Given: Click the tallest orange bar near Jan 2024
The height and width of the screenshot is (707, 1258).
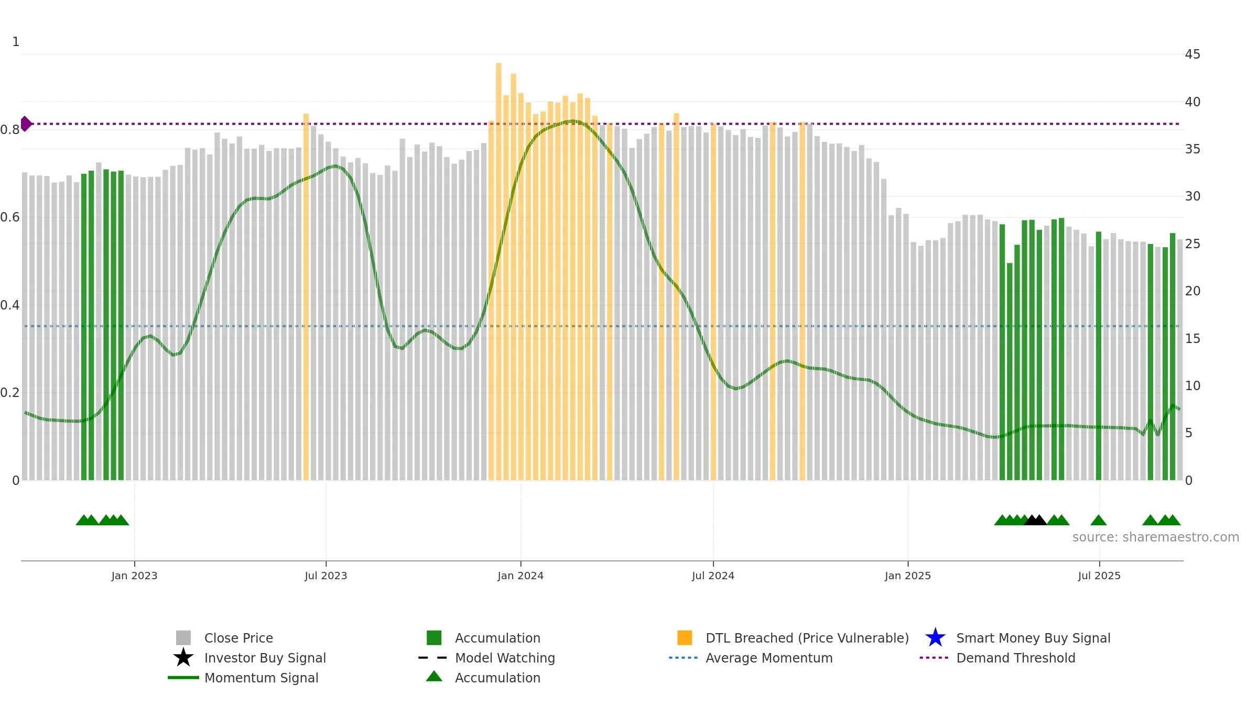Looking at the screenshot, I should pos(498,271).
